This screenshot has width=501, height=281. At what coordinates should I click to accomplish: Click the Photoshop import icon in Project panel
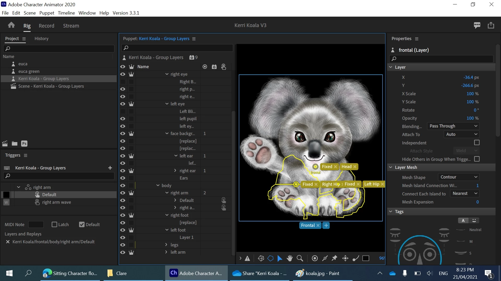(x=24, y=144)
